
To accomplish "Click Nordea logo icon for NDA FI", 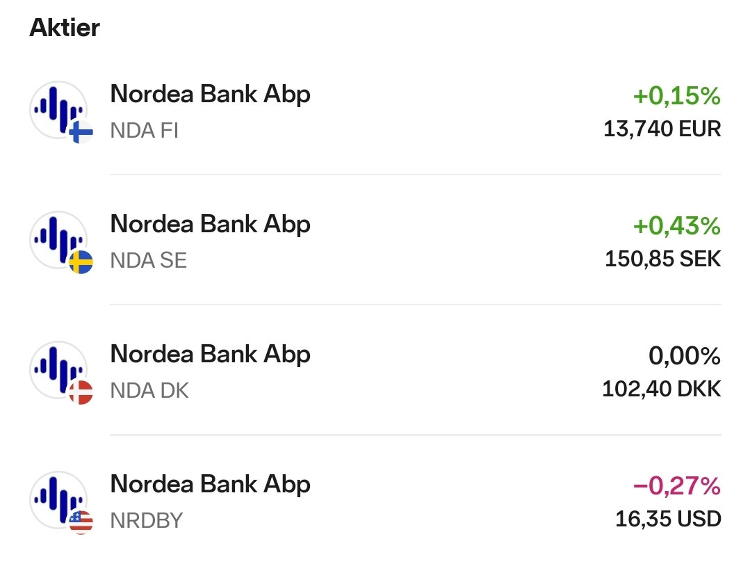I will click(57, 108).
